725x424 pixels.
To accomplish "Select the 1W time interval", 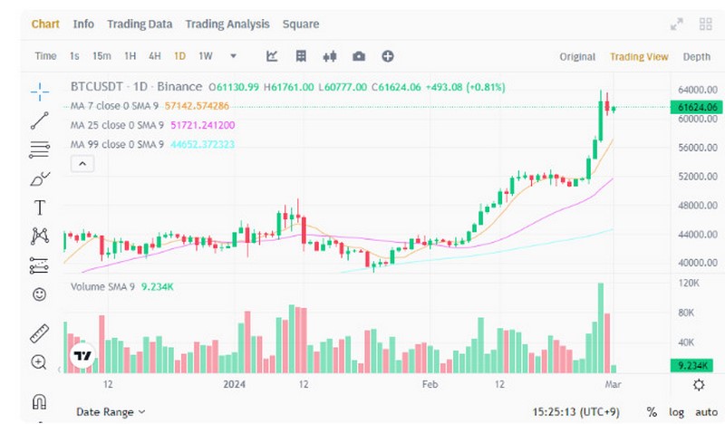I will click(206, 56).
